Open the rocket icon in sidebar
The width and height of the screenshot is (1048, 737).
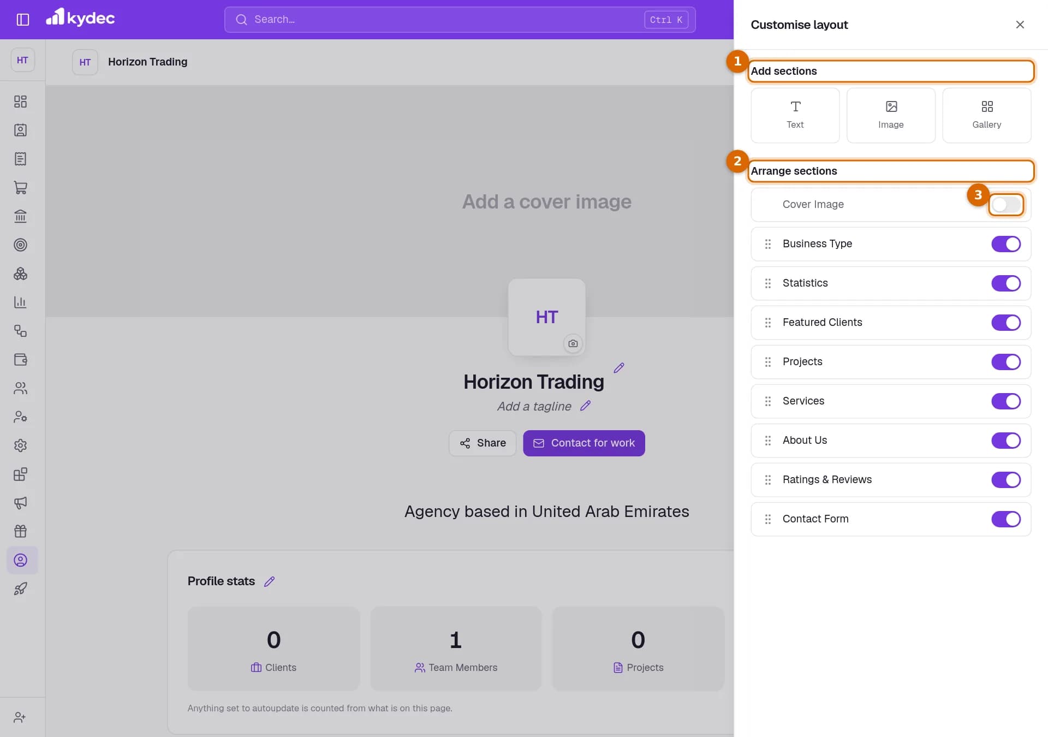[20, 589]
